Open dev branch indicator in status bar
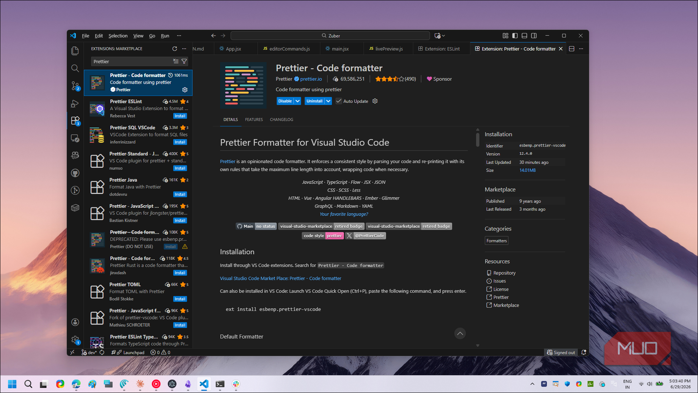698x393 pixels. click(x=89, y=352)
